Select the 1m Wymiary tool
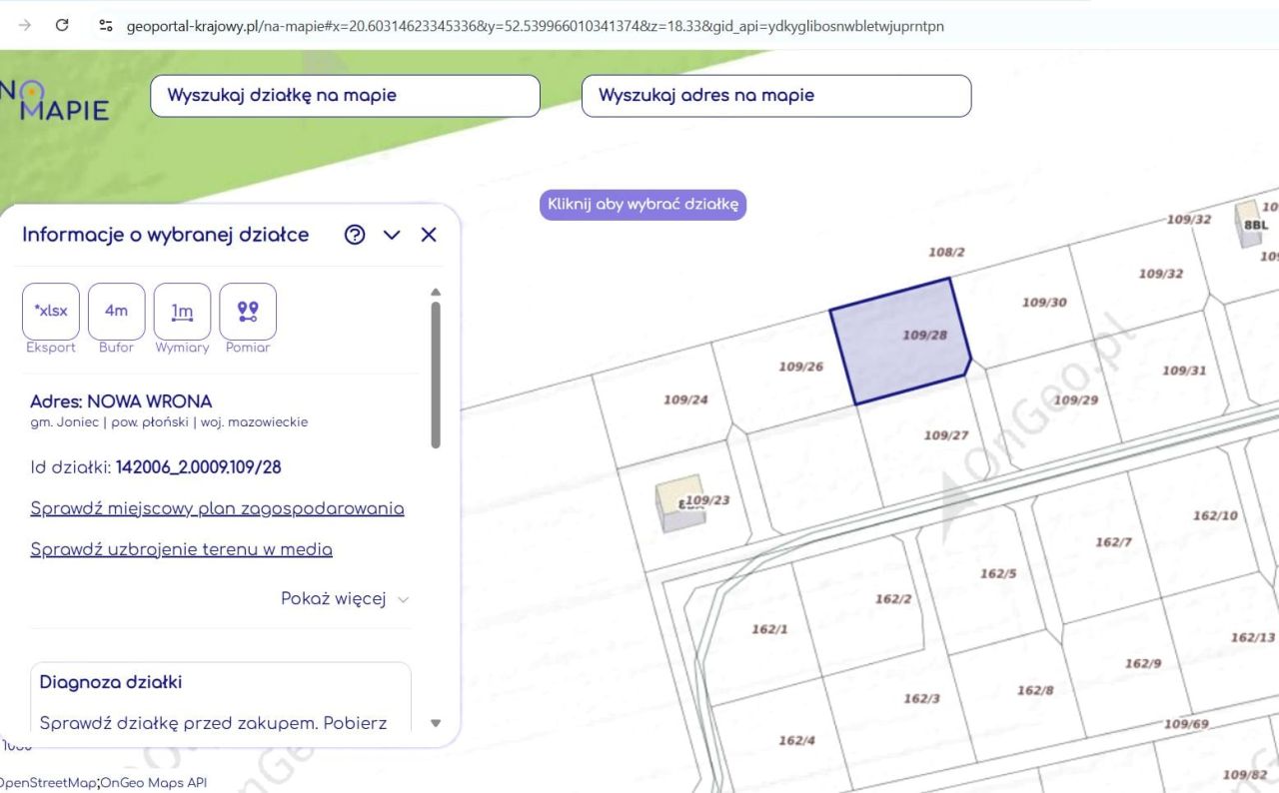This screenshot has width=1279, height=793. tap(183, 311)
